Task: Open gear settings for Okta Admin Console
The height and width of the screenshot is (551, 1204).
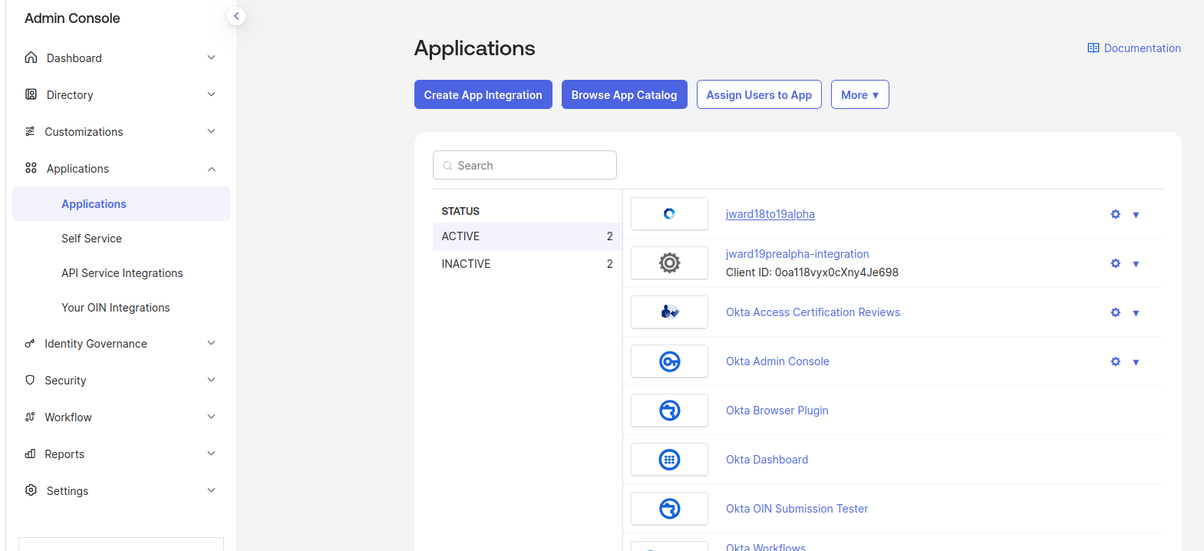Action: pos(1116,361)
